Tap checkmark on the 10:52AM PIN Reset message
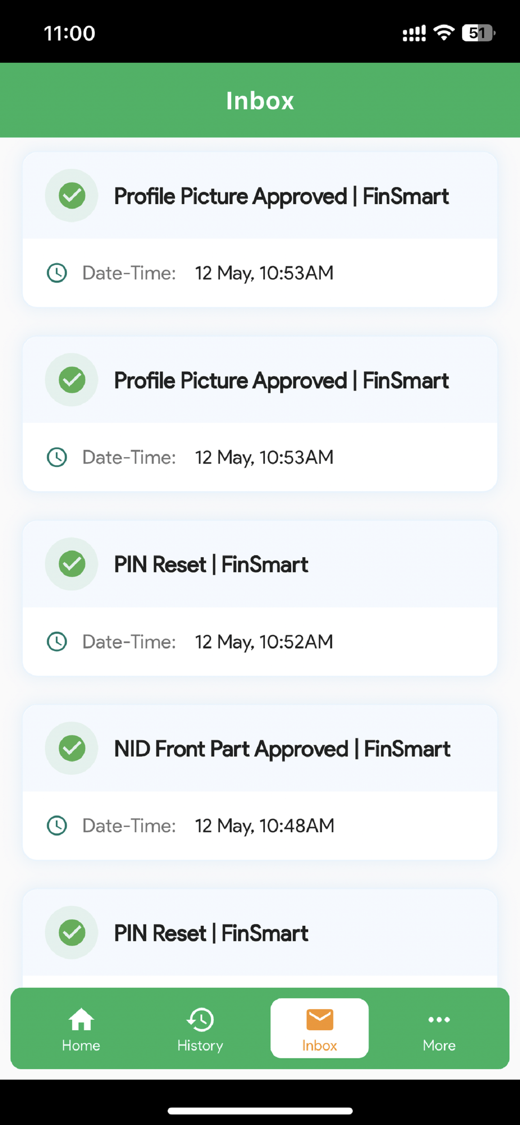 [x=72, y=564]
